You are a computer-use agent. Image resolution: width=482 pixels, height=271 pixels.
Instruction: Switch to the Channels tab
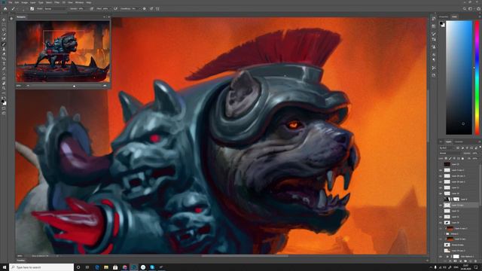[459, 142]
